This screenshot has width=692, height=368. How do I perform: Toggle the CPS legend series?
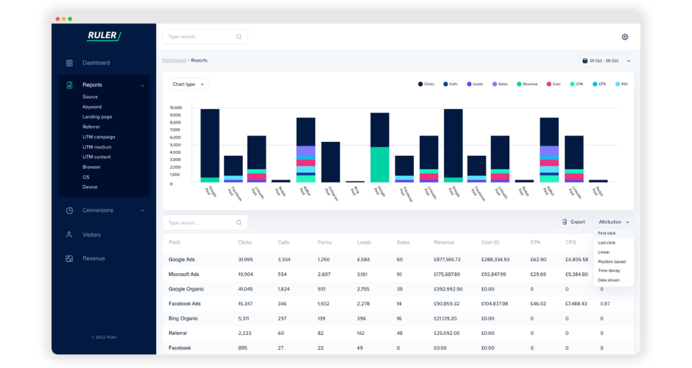tap(599, 84)
